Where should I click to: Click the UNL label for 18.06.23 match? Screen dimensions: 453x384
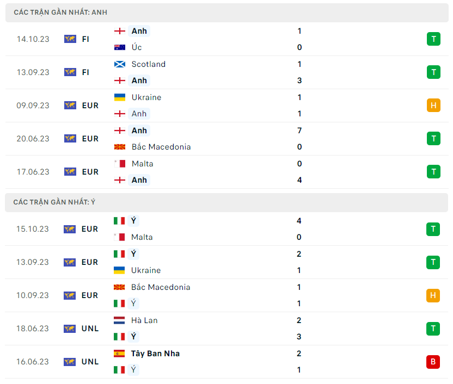tap(90, 329)
